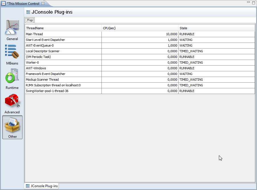This screenshot has width=257, height=190.
Task: Select the Other box icon
Action: click(x=12, y=125)
